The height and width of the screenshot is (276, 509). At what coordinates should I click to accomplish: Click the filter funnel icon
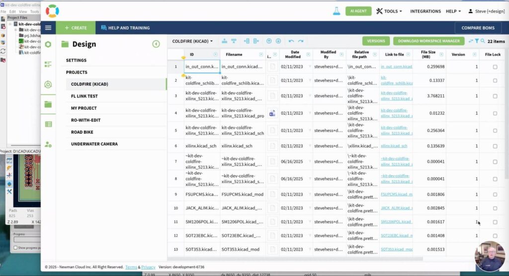477,41
